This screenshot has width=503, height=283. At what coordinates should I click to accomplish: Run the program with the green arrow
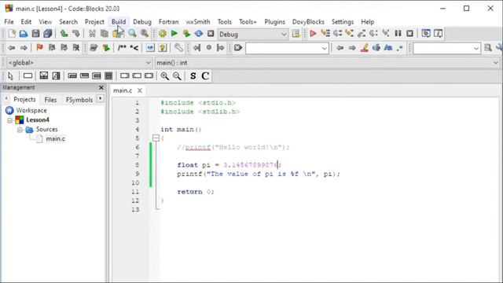(x=174, y=34)
